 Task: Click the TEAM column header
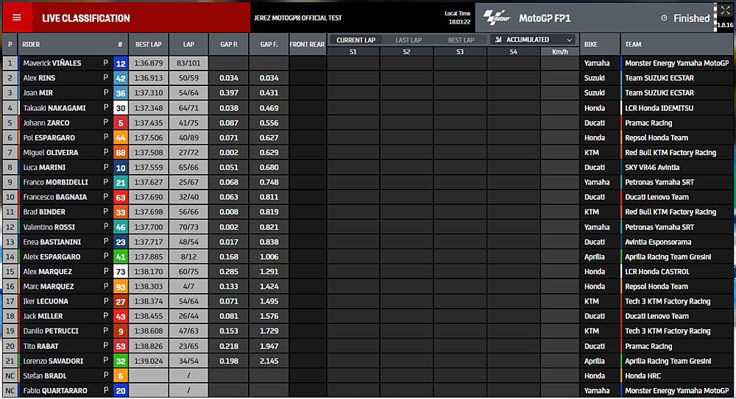634,44
